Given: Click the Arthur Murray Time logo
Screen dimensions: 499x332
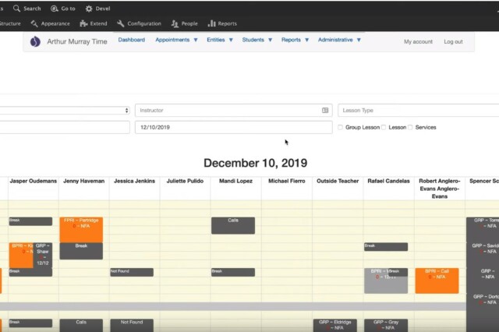Looking at the screenshot, I should click(x=35, y=42).
